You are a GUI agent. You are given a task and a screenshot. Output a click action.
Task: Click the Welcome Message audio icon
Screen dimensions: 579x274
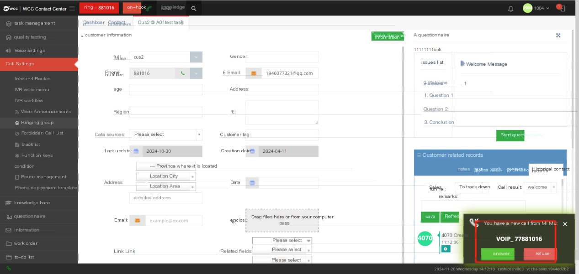coord(462,64)
